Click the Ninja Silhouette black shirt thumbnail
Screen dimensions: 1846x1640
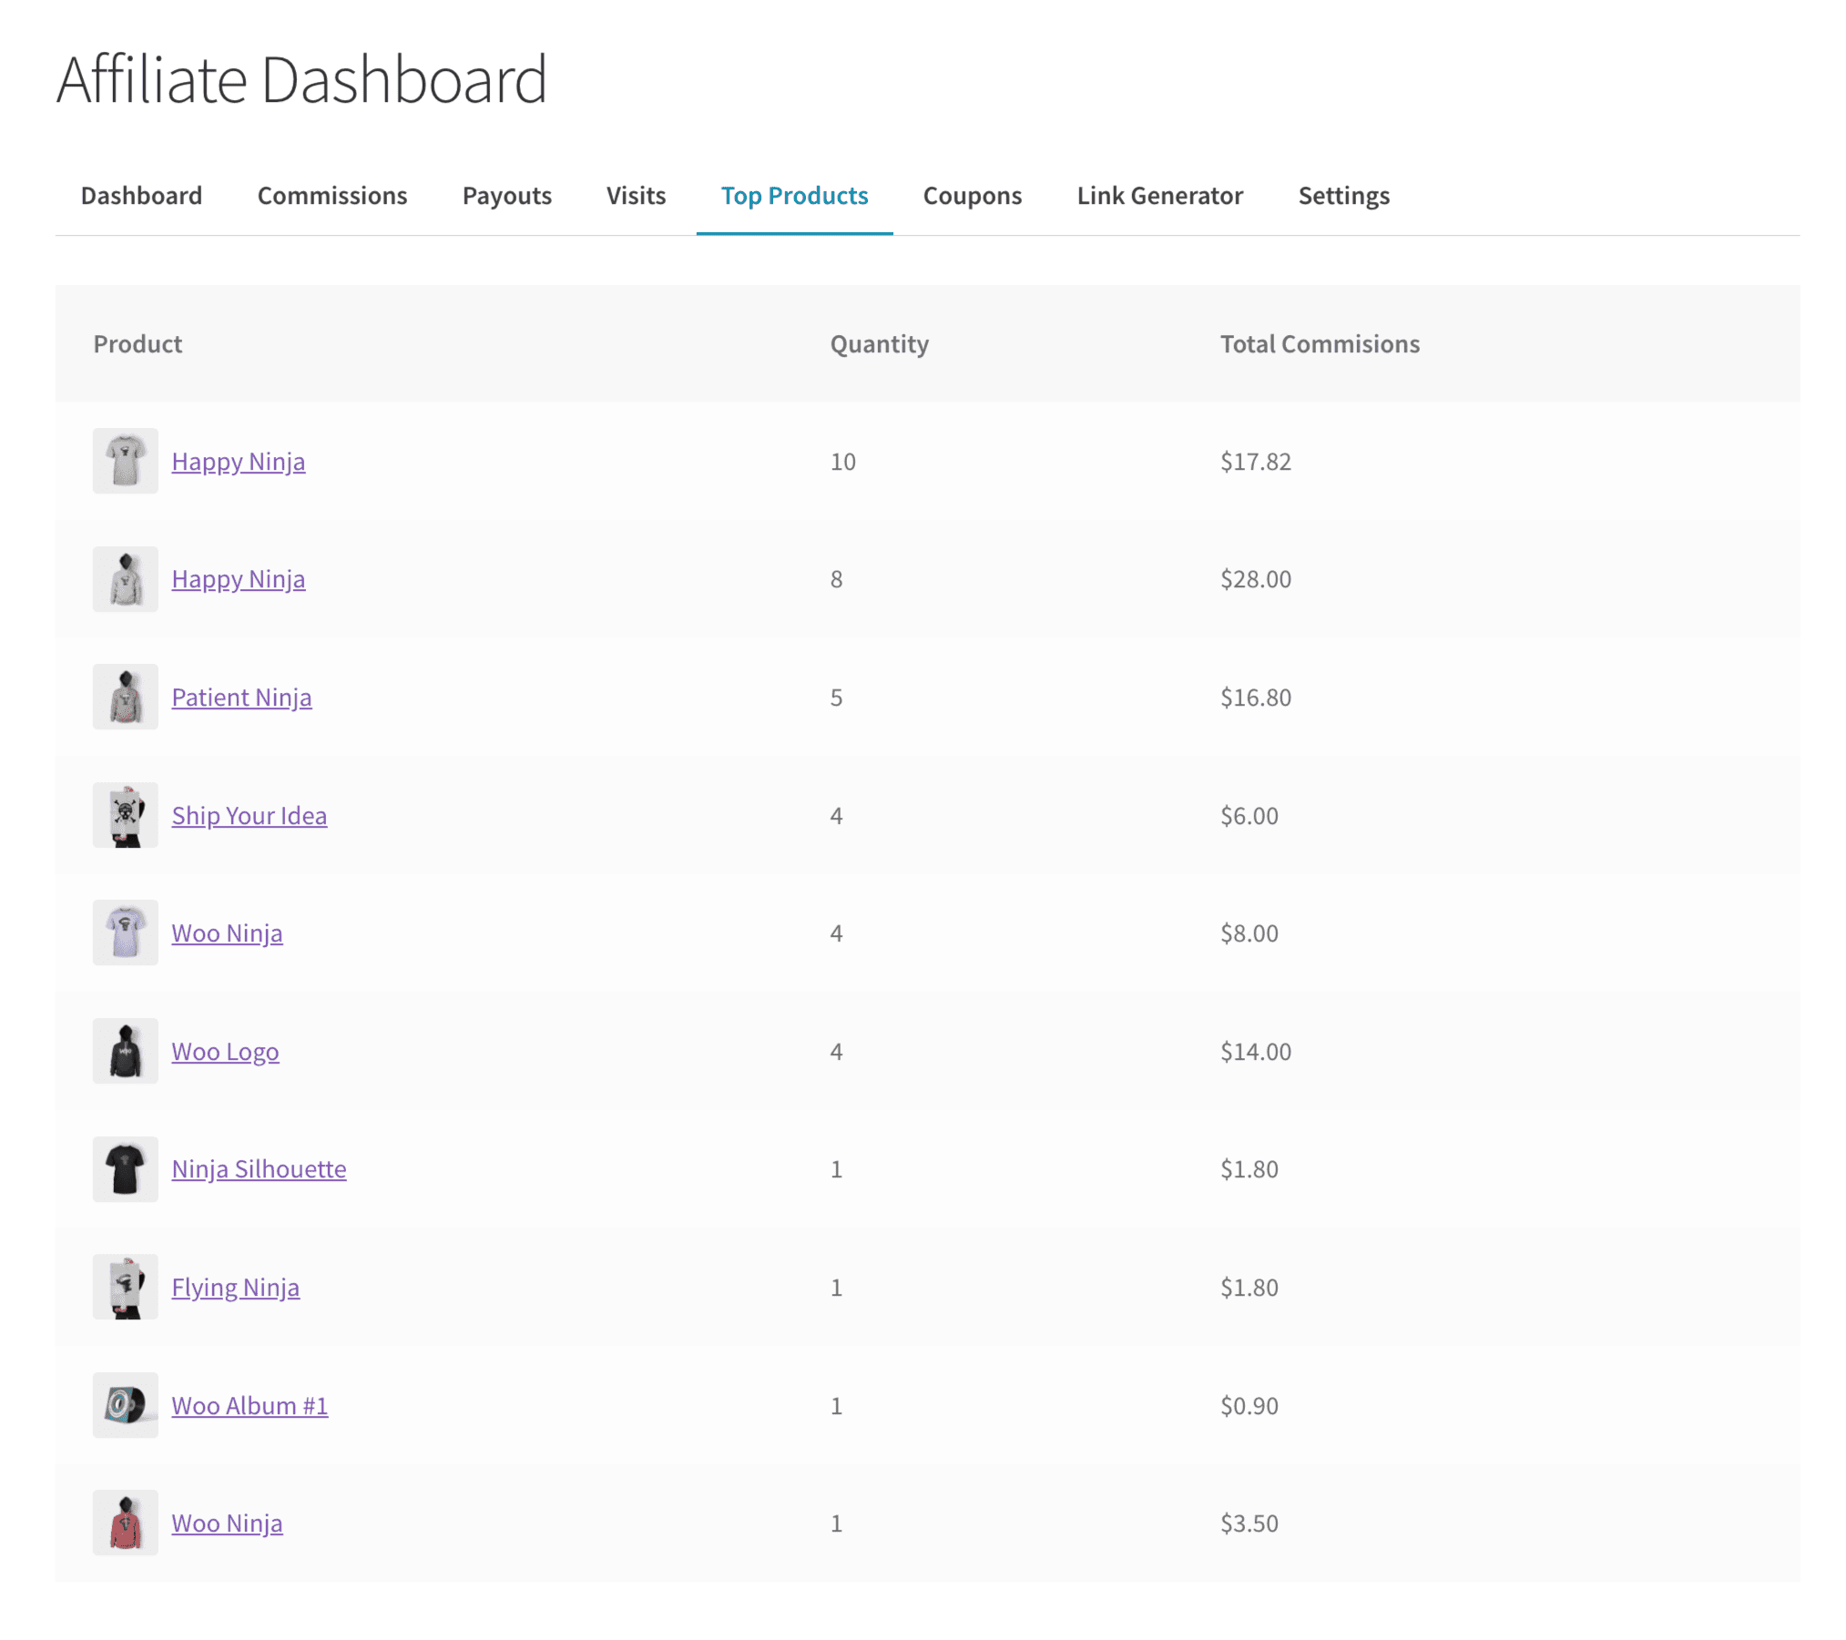[125, 1168]
